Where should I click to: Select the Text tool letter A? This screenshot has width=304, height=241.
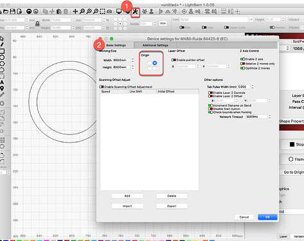pos(2,82)
